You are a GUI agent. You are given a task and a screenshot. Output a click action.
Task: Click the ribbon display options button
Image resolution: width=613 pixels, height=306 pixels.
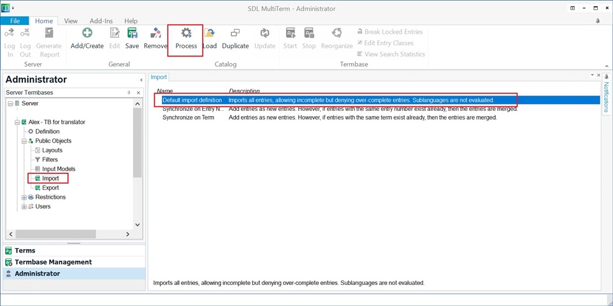click(572, 8)
